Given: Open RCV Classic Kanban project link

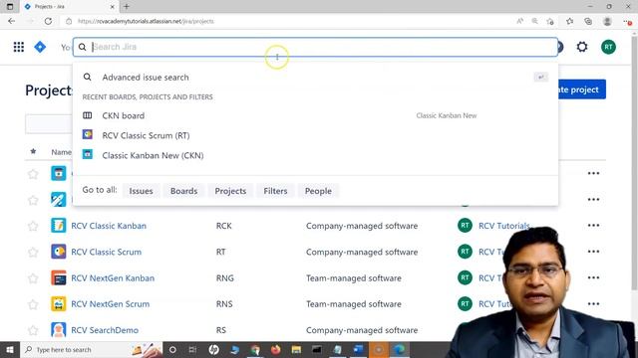Looking at the screenshot, I should 109,226.
